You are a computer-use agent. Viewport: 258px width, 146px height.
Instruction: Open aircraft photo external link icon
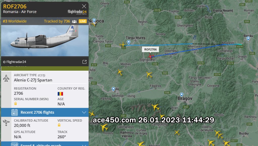[x=84, y=62]
